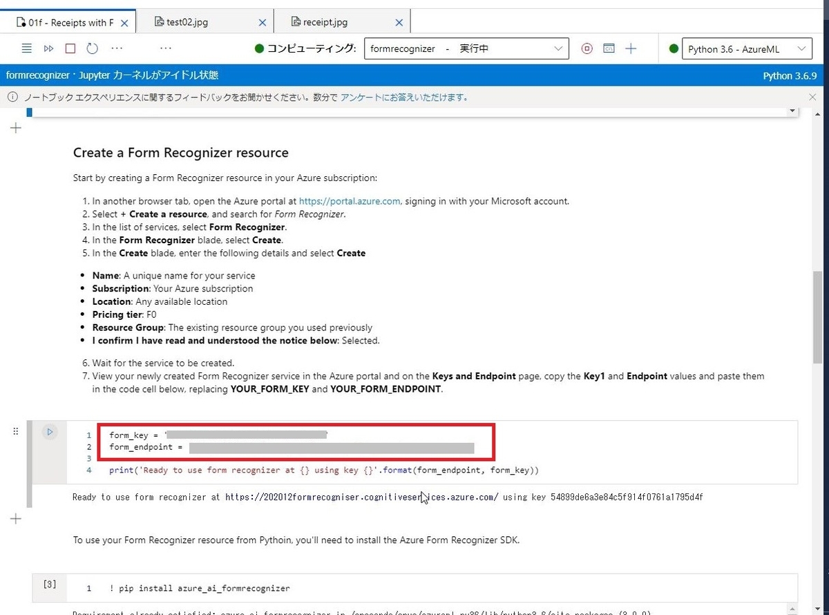
Task: Click the [3] execution count label
Action: [50, 584]
